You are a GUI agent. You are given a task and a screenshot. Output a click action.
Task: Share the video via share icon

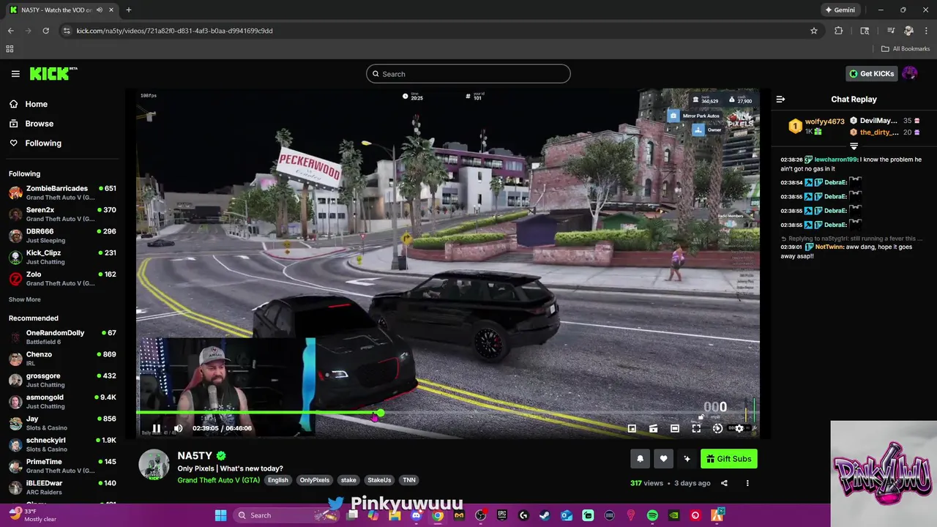[x=724, y=483]
